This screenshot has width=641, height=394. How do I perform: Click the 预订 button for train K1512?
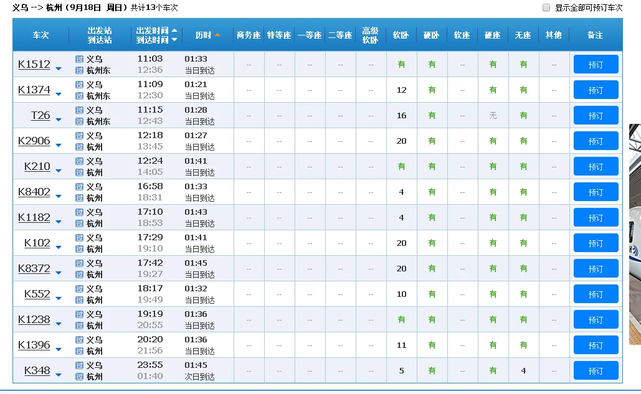pyautogui.click(x=595, y=64)
